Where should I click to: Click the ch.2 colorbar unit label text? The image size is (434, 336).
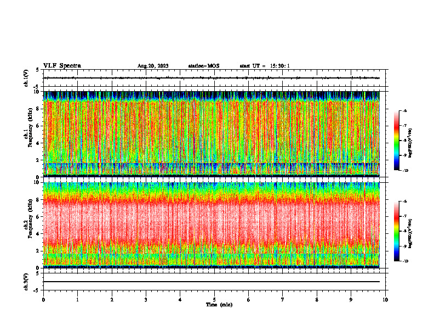coord(410,233)
